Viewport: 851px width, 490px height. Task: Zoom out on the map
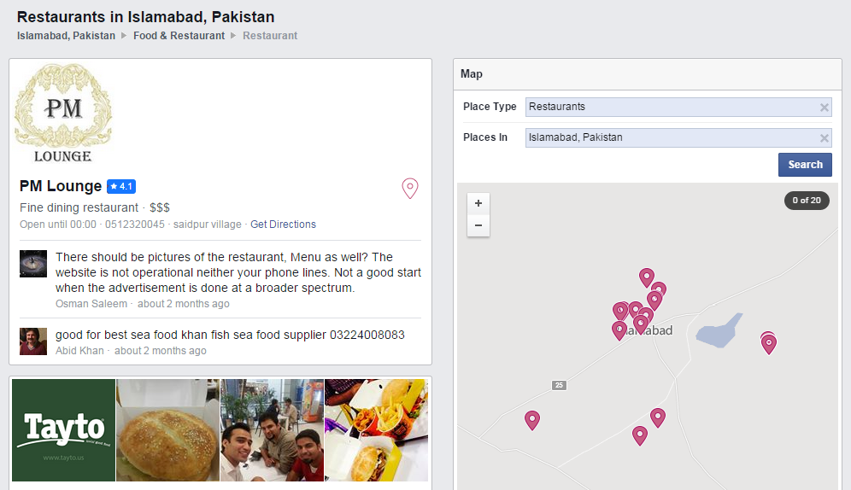pos(478,225)
